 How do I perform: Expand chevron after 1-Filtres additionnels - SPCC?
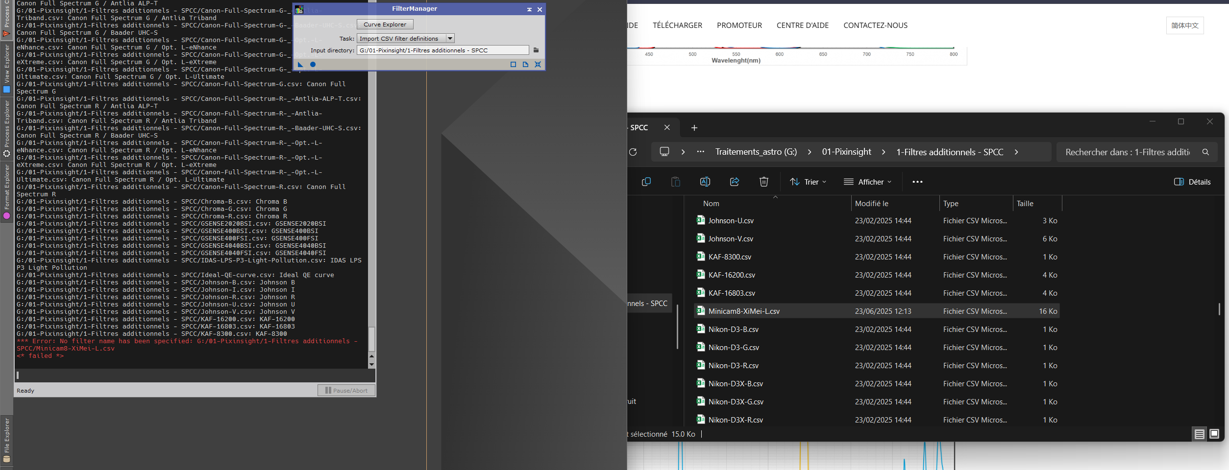[1016, 152]
